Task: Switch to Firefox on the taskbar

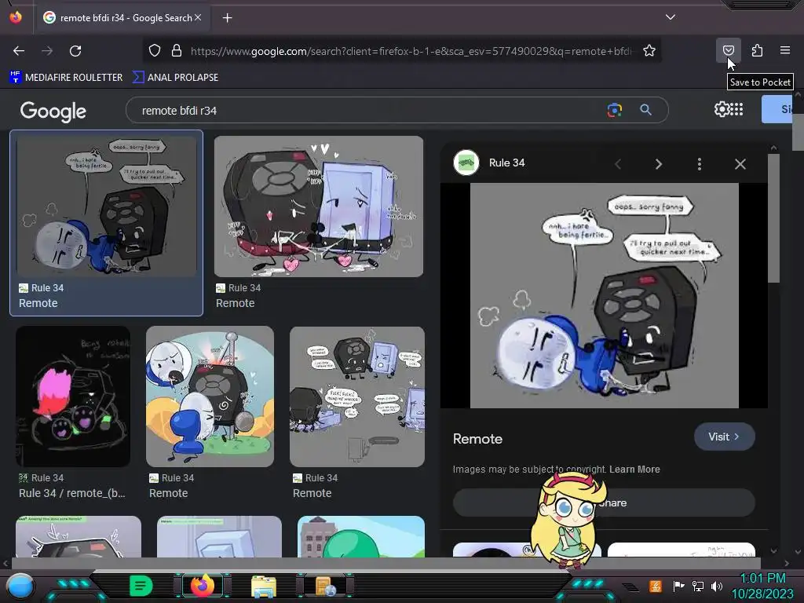Action: [x=202, y=586]
